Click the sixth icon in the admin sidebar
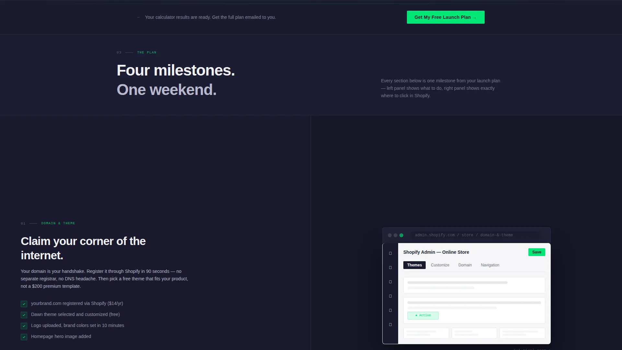The width and height of the screenshot is (622, 350). (x=390, y=325)
